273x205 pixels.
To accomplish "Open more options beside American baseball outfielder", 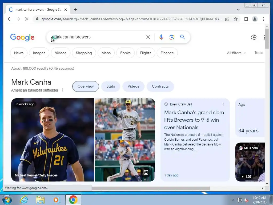I will pyautogui.click(x=63, y=90).
